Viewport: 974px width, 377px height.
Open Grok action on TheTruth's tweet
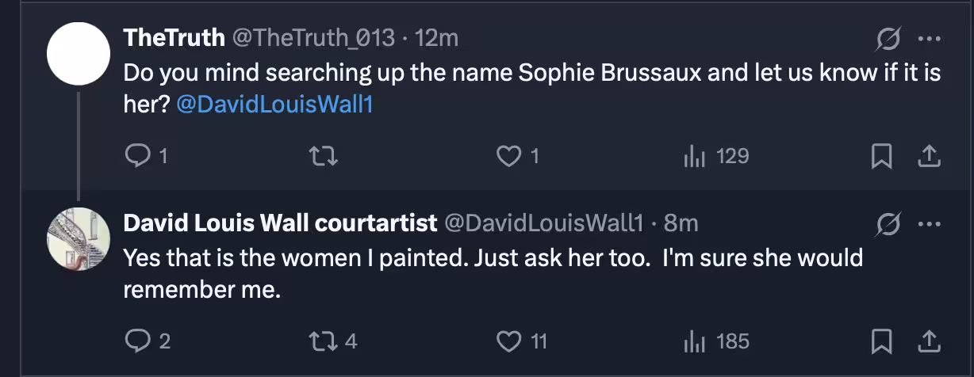889,38
